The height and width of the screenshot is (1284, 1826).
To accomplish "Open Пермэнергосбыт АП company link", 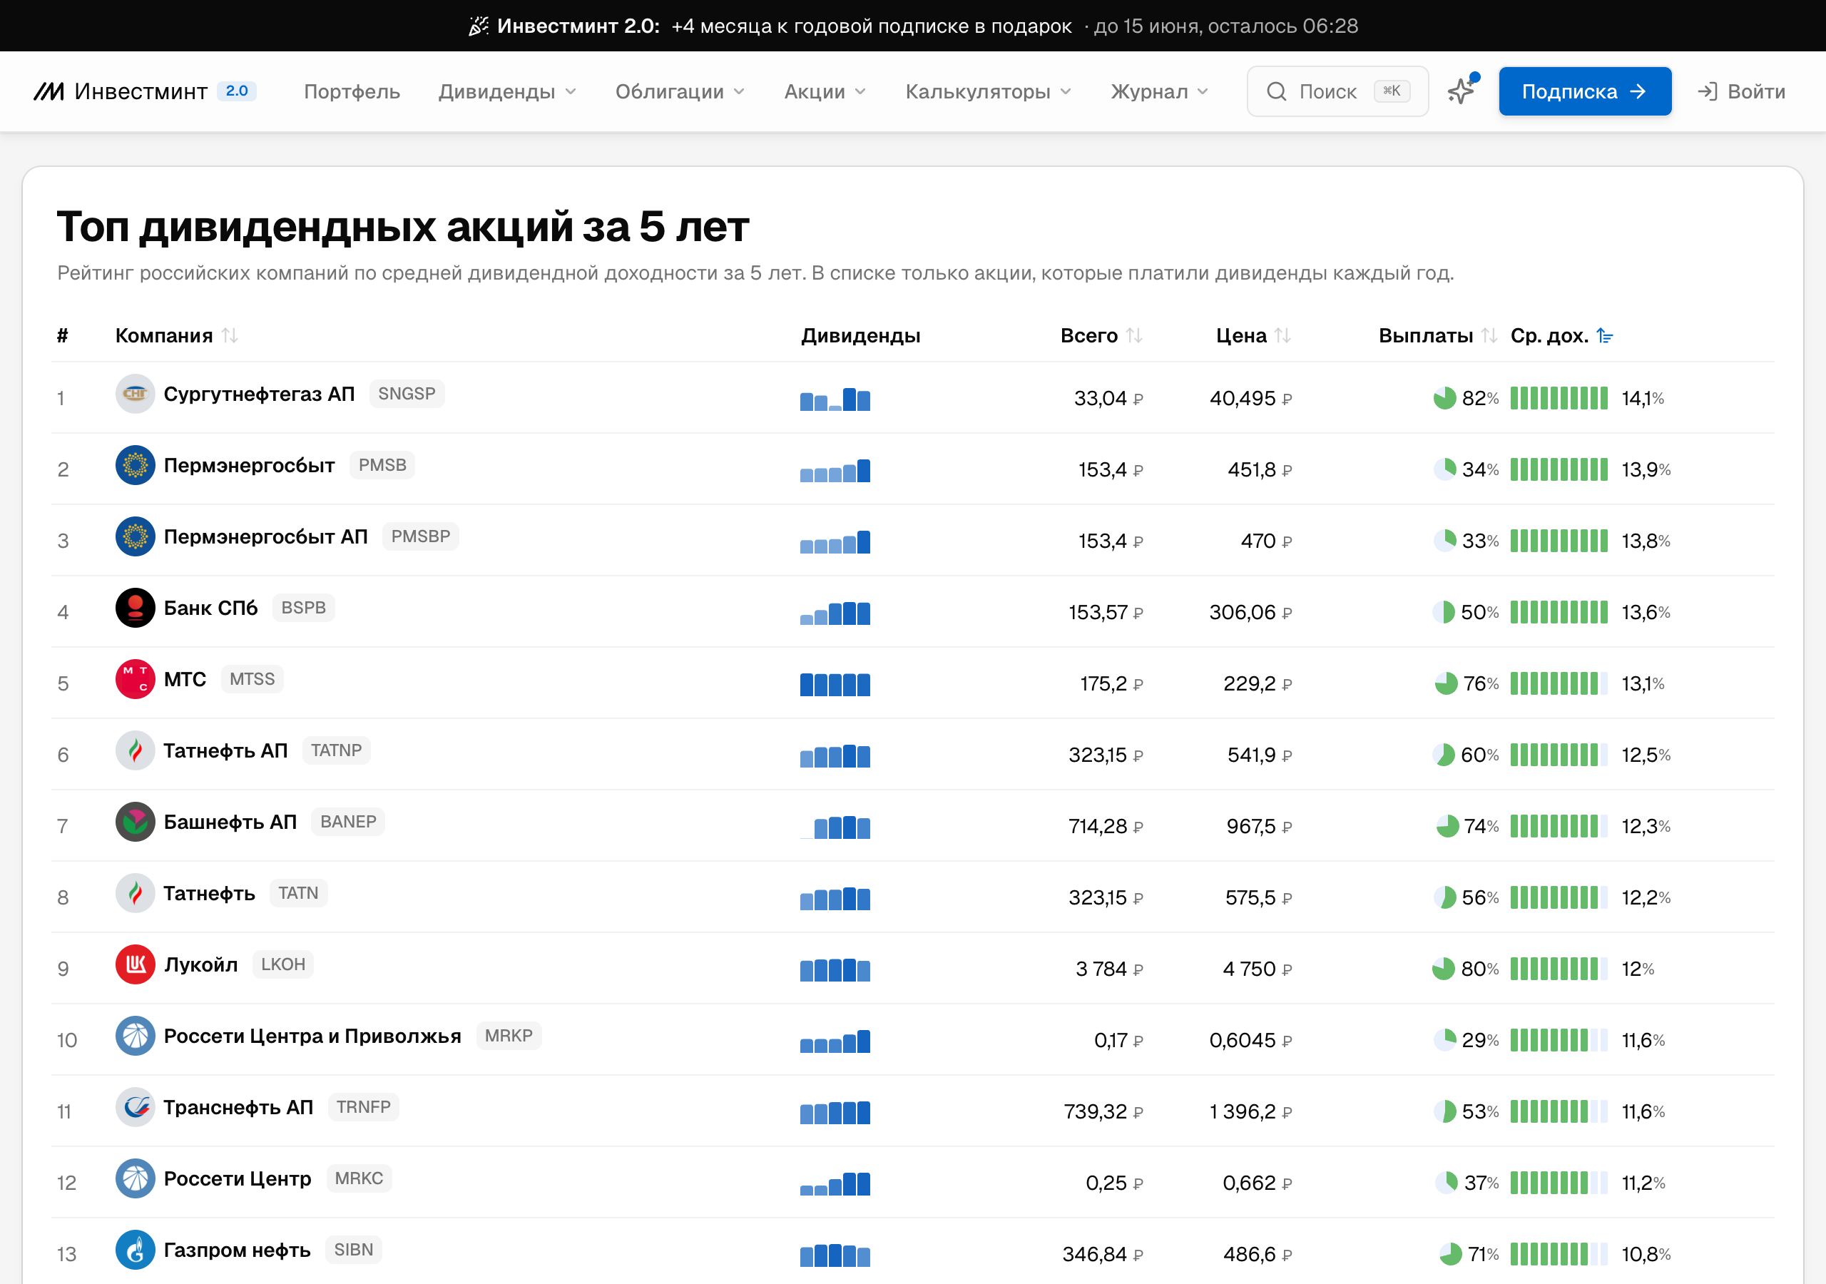I will pos(265,536).
